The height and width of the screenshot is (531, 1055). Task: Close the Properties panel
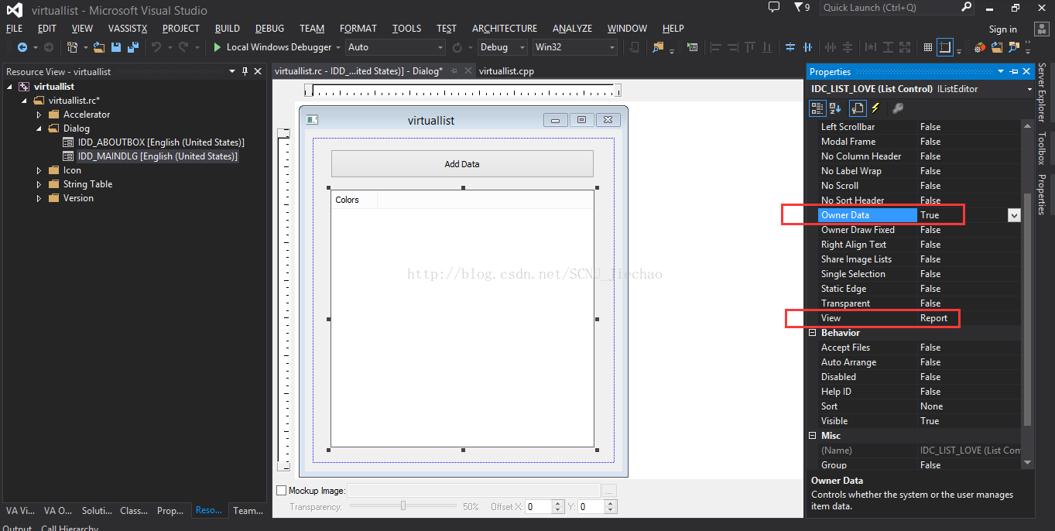1026,71
